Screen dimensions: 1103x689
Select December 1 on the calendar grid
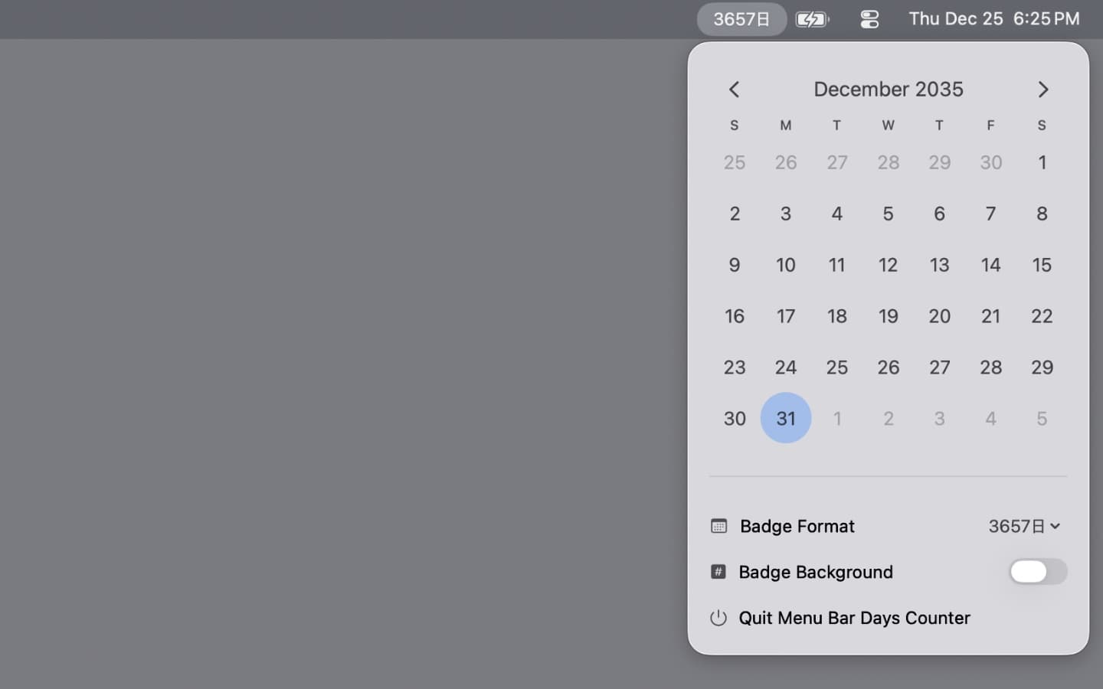tap(1042, 162)
